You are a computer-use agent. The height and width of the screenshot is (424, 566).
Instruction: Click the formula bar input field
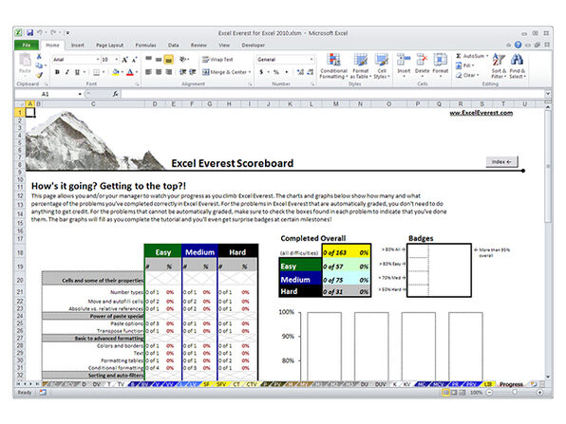pos(332,94)
